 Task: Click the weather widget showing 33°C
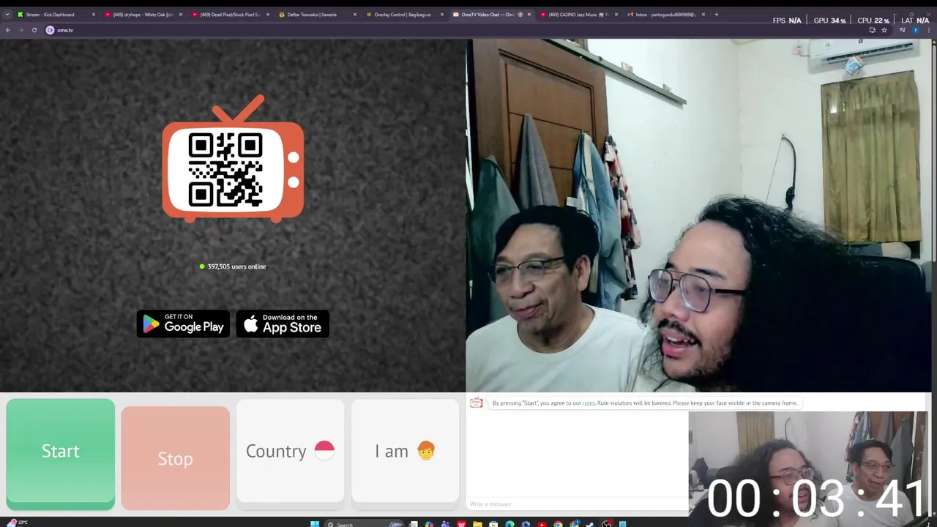[x=18, y=523]
